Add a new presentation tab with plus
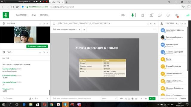This screenshot has height=107, width=191. [x=84, y=29]
